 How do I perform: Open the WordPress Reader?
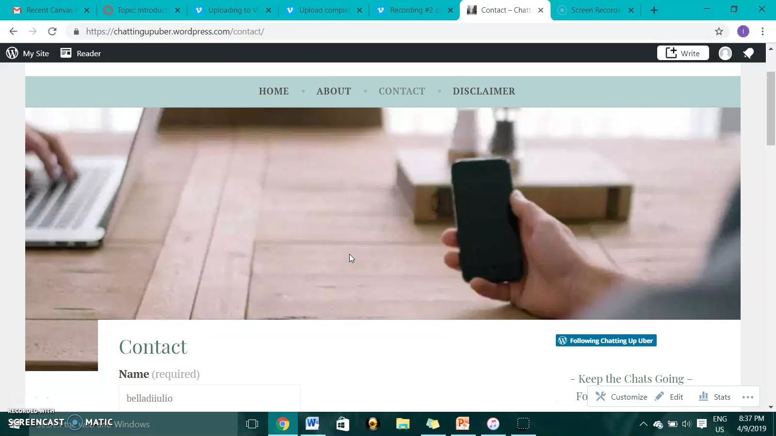tap(81, 53)
